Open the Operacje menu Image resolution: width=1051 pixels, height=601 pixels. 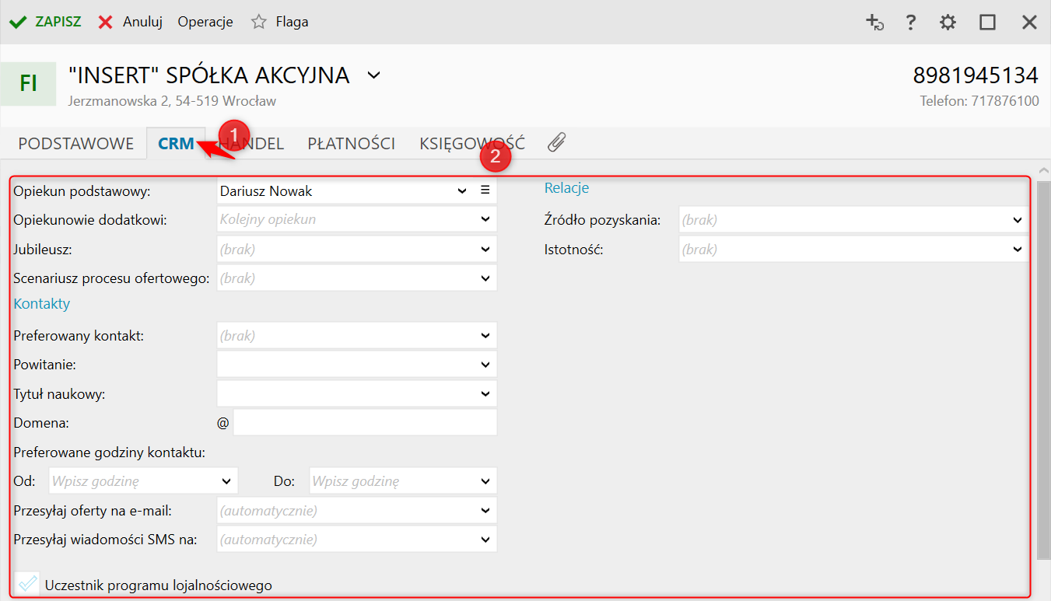pyautogui.click(x=205, y=22)
